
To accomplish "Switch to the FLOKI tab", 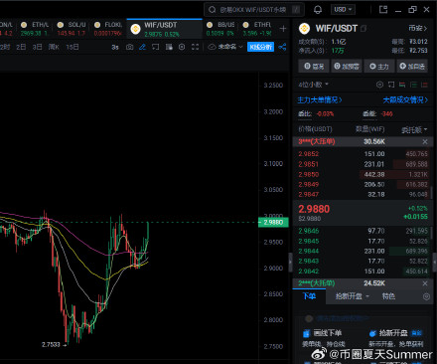I will [x=108, y=29].
